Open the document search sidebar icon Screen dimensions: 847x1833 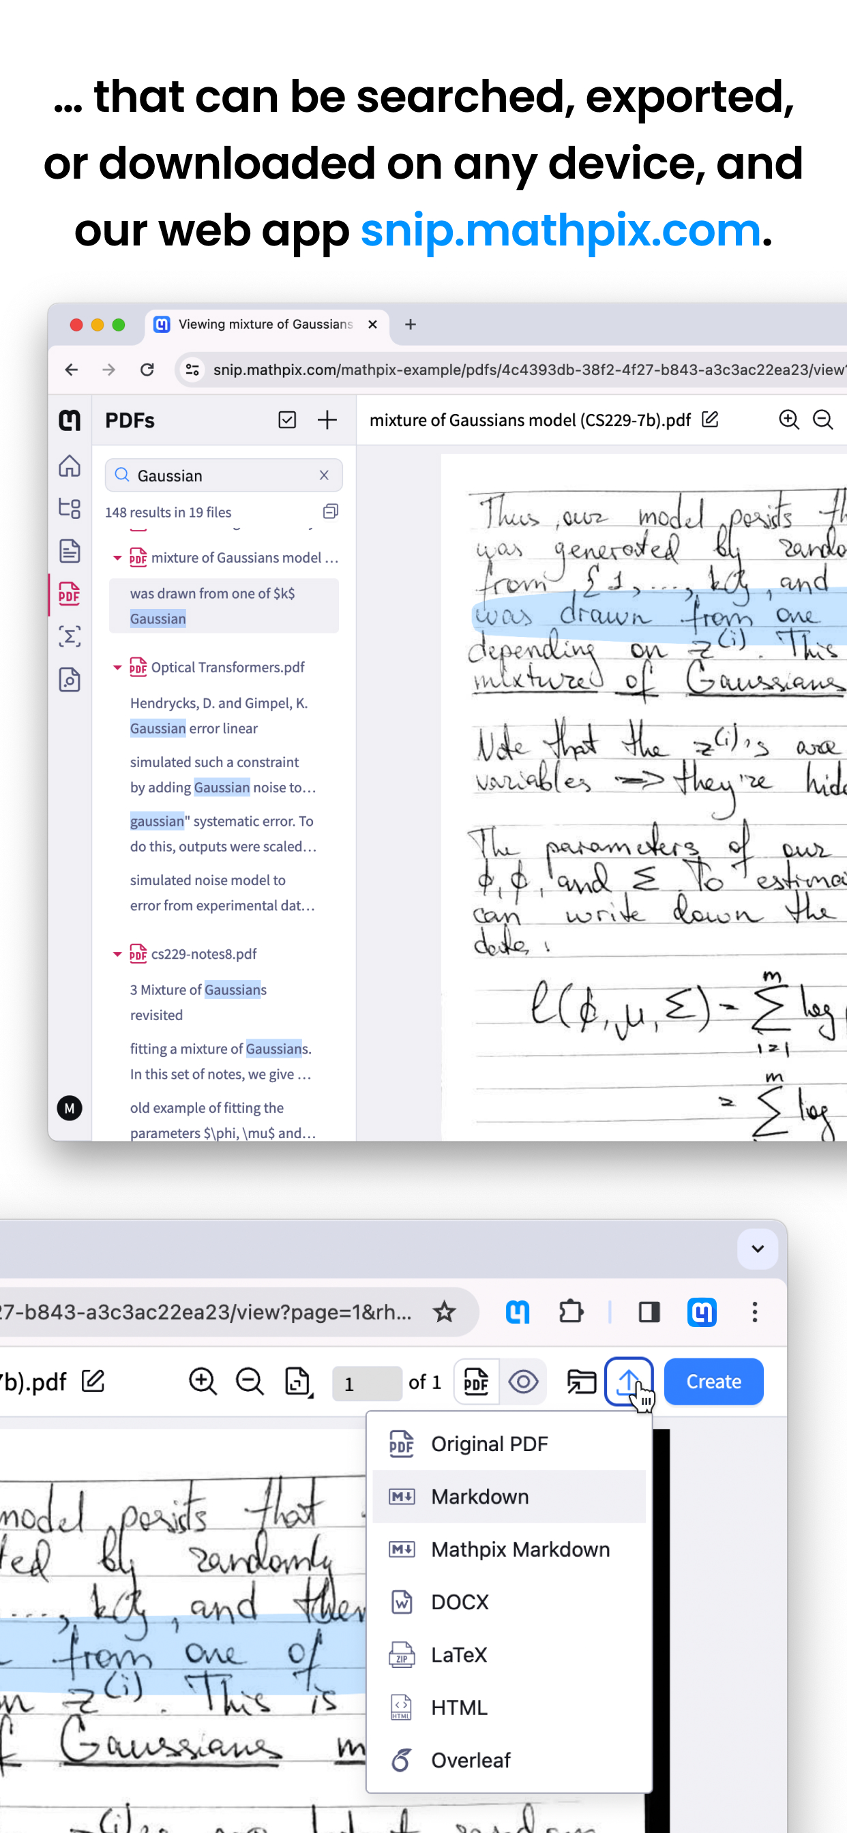(69, 680)
